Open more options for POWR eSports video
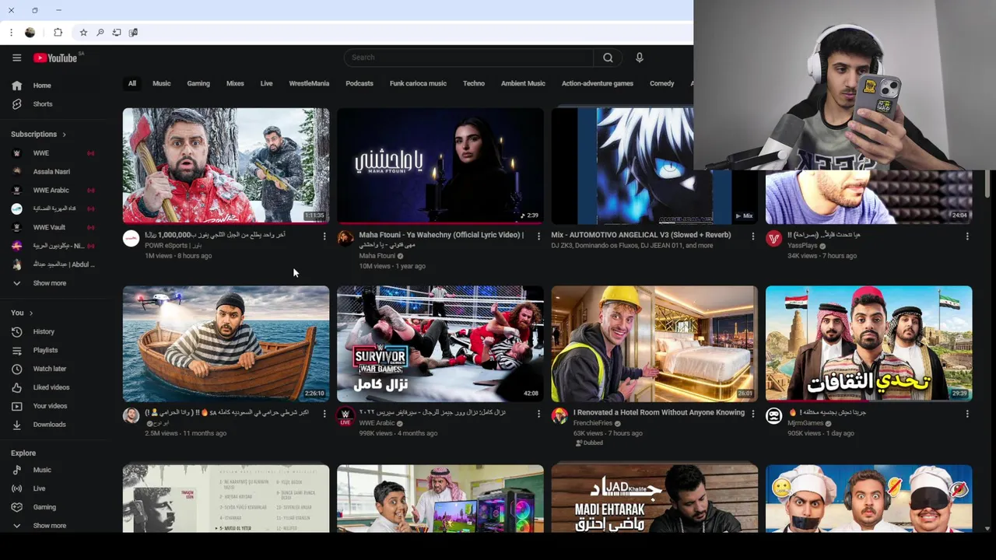This screenshot has width=996, height=560. 324,236
